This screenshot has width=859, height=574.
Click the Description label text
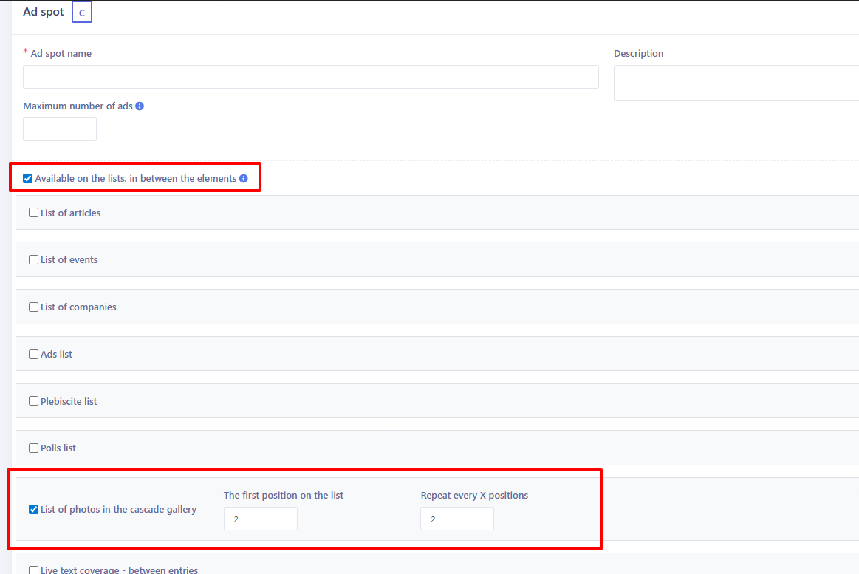638,53
